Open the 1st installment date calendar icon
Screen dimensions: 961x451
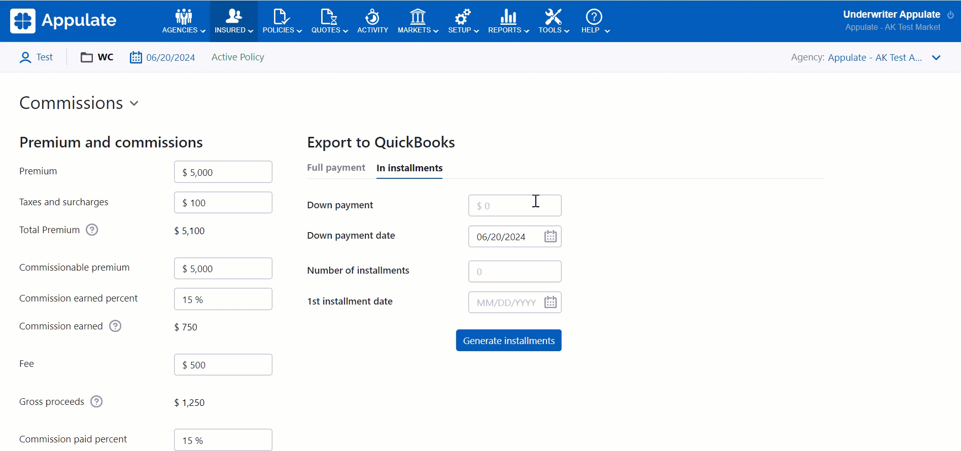point(550,303)
